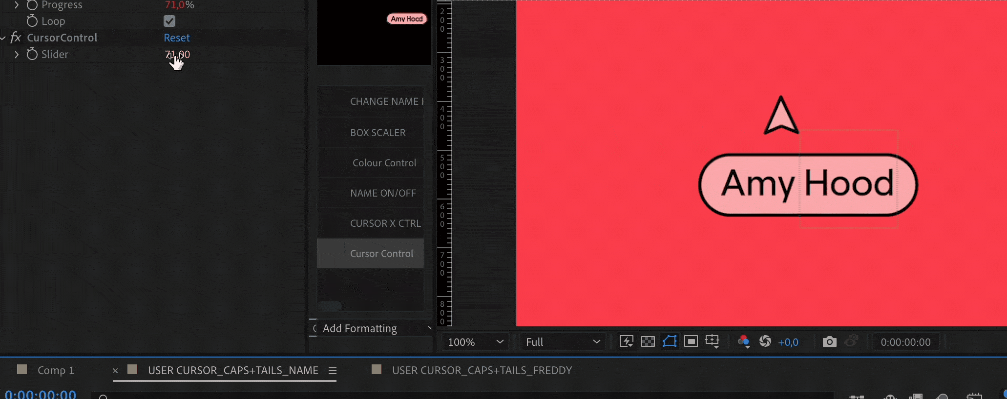Toggle the transparency grid icon
Image resolution: width=1007 pixels, height=399 pixels.
pos(648,341)
